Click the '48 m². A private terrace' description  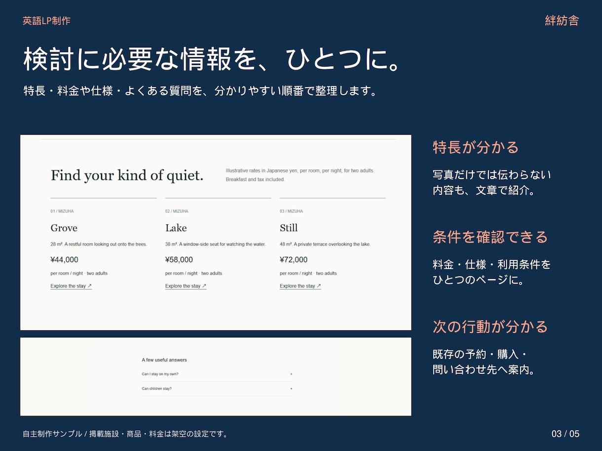click(x=325, y=244)
